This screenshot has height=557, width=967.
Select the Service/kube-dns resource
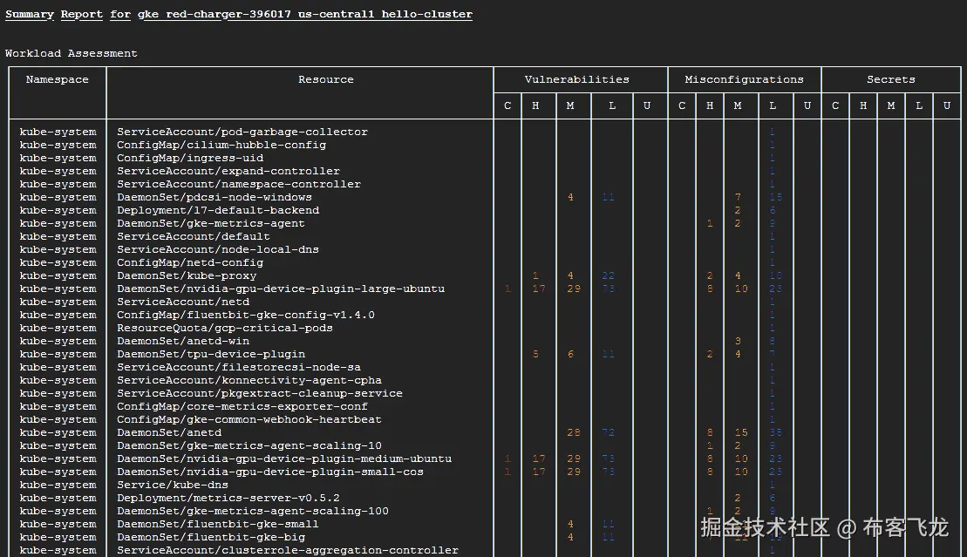coord(176,484)
